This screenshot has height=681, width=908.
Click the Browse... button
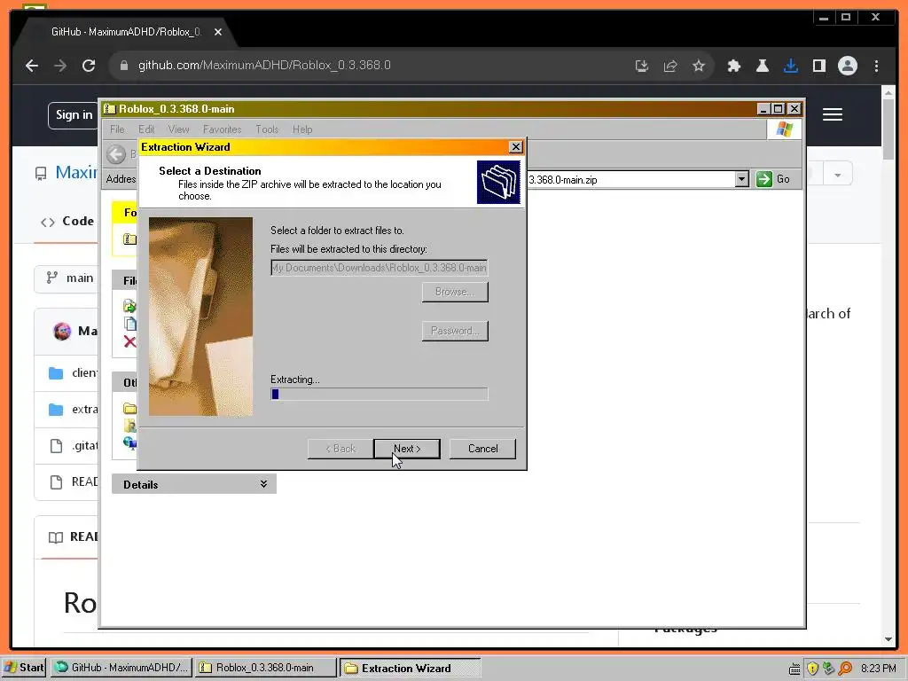[x=455, y=292]
